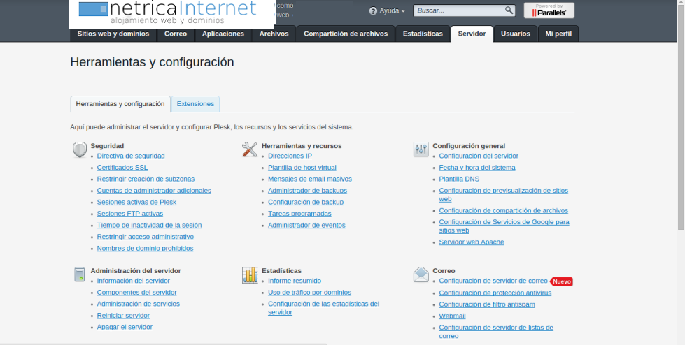
Task: Open Administrador de backups link
Action: (x=307, y=191)
